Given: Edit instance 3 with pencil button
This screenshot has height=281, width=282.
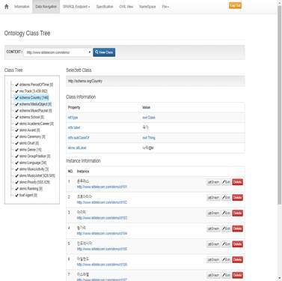Looking at the screenshot, I should 226,213.
